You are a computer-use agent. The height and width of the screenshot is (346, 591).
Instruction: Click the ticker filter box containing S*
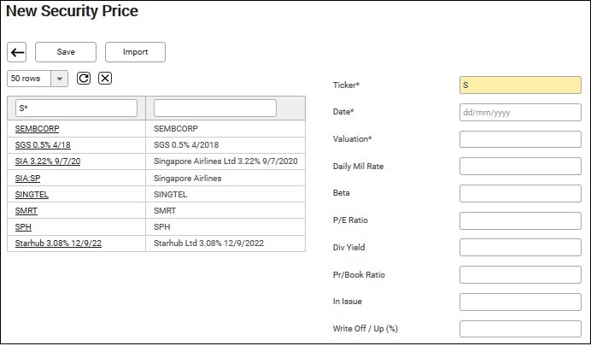click(76, 108)
